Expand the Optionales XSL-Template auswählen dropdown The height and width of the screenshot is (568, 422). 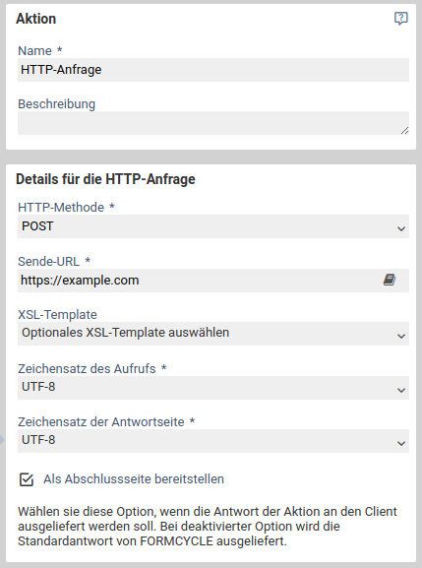coord(213,334)
